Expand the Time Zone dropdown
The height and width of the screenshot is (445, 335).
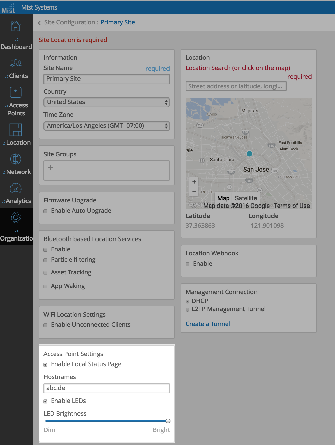coord(106,126)
